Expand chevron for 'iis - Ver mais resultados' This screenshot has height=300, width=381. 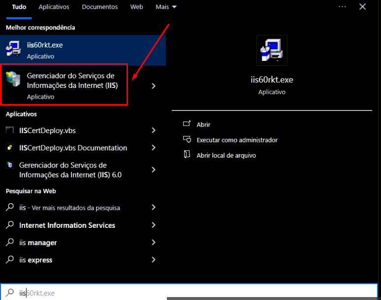point(153,207)
